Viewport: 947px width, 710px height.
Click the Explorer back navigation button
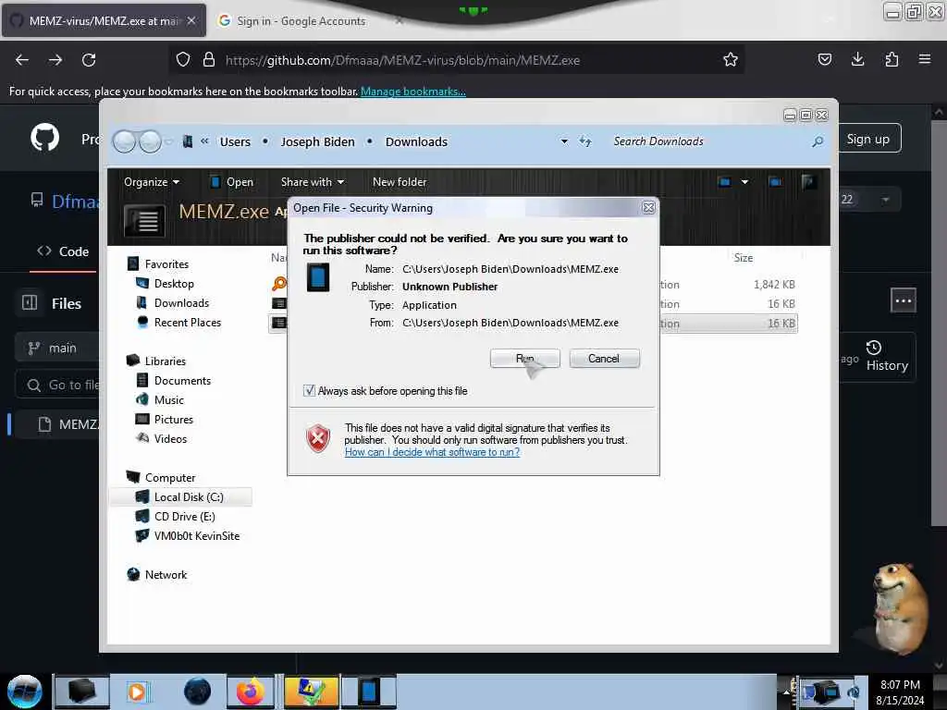coord(125,141)
